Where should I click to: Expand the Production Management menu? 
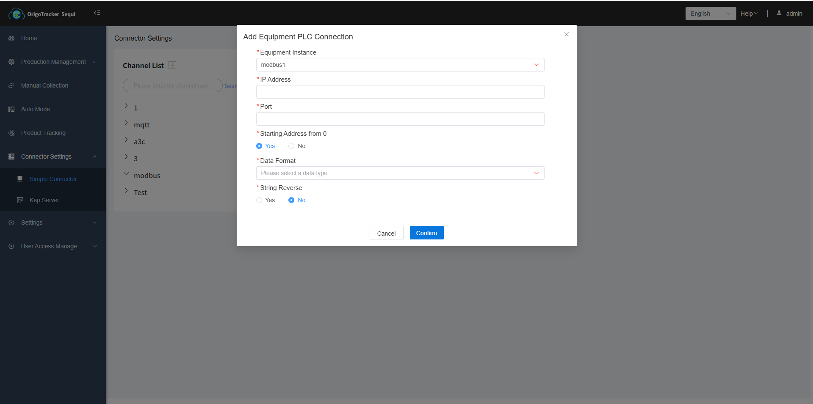(53, 62)
